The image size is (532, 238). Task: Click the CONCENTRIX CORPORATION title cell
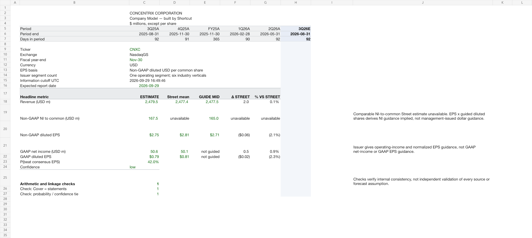click(156, 13)
